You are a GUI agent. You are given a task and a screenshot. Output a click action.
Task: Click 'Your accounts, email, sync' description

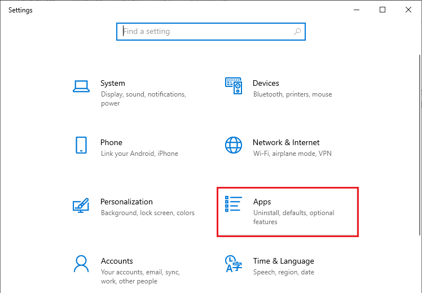140,276
